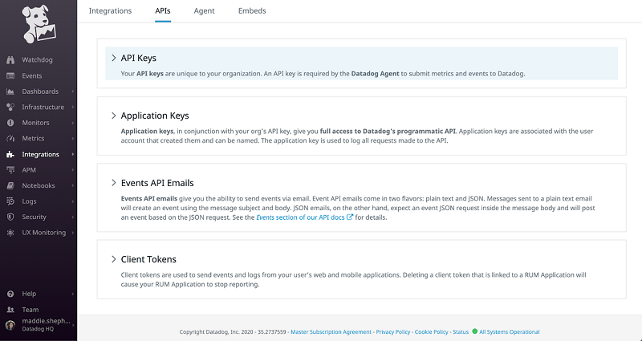The width and height of the screenshot is (642, 341).
Task: Expand the Application Keys section chevron
Action: 114,116
